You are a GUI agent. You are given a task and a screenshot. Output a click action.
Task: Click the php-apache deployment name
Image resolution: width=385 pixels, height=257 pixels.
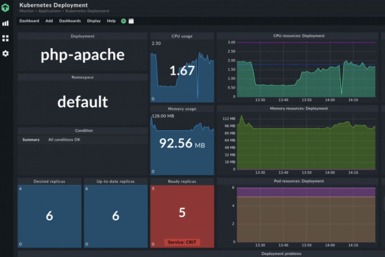pyautogui.click(x=83, y=55)
